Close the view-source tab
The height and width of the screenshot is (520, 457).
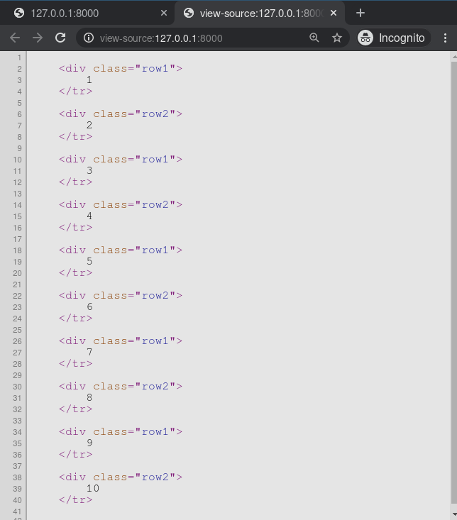pyautogui.click(x=334, y=13)
